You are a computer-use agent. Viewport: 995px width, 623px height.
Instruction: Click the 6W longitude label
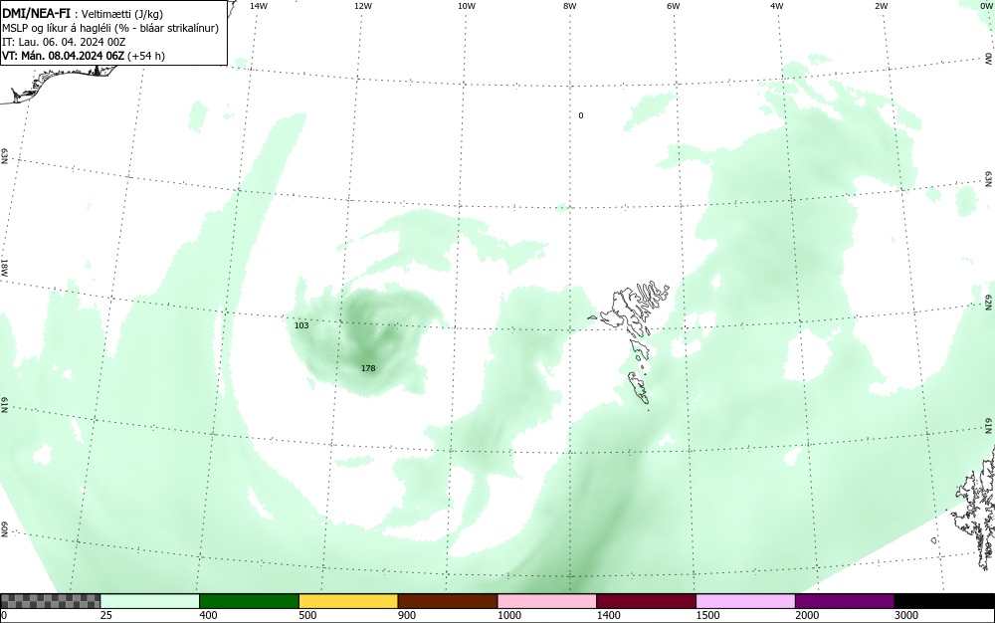674,6
